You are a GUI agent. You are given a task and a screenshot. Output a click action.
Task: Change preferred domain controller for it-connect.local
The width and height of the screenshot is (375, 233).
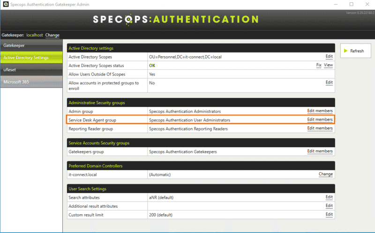(x=325, y=174)
